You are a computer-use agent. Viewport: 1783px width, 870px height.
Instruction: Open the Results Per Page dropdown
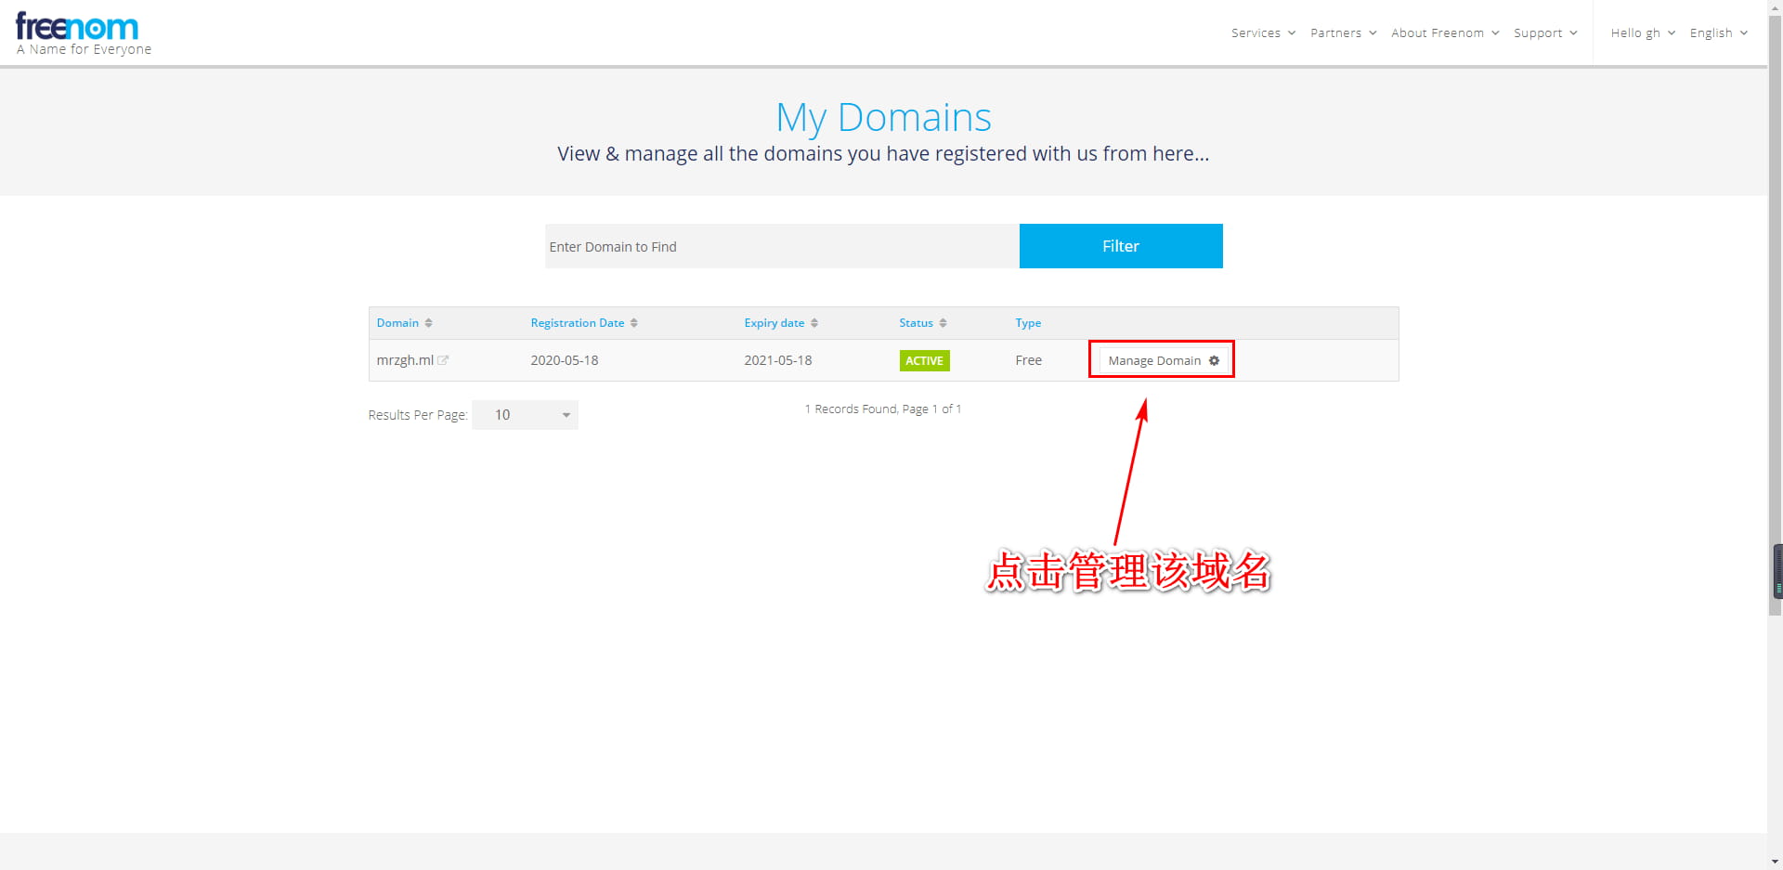[x=525, y=415]
